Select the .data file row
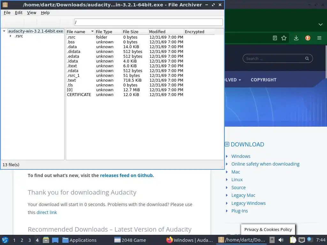 (x=141, y=47)
